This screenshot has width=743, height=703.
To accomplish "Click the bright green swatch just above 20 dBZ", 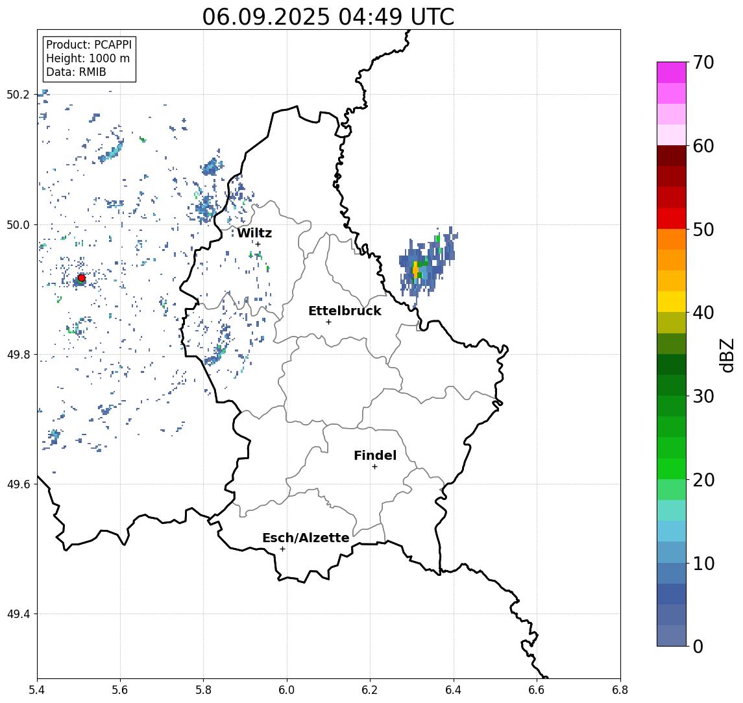I will click(x=672, y=468).
